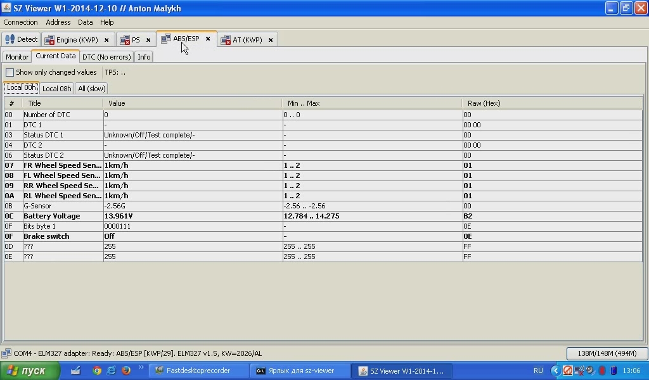This screenshot has height=380, width=649.
Task: Select the Battery Voltage row
Action: tap(52, 216)
